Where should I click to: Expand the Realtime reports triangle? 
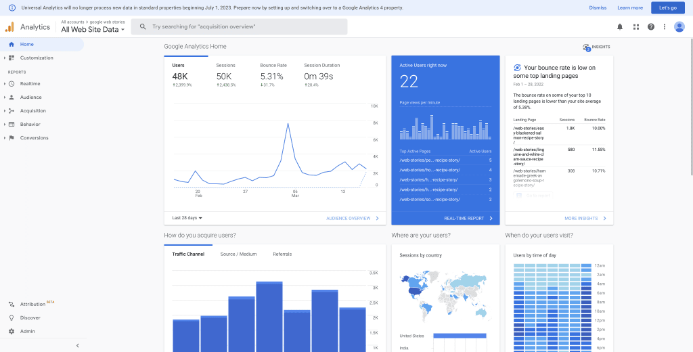(x=5, y=83)
